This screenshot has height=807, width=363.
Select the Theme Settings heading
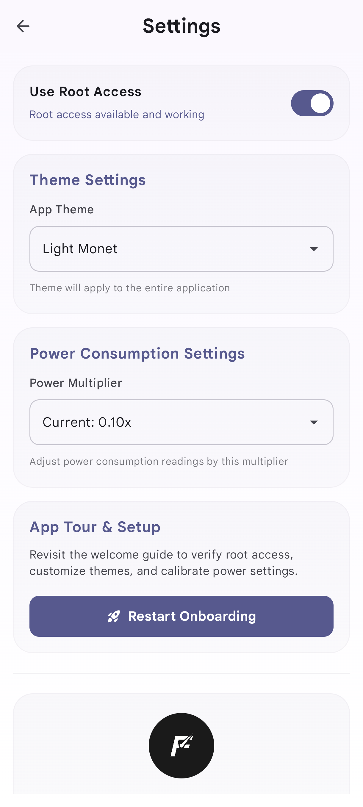pos(88,180)
